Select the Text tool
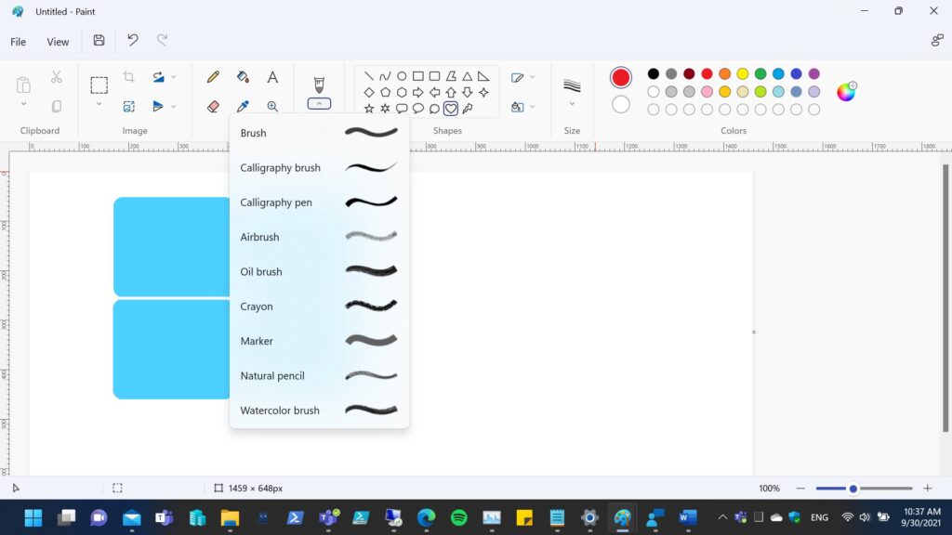Viewport: 952px width, 535px height. (x=272, y=77)
